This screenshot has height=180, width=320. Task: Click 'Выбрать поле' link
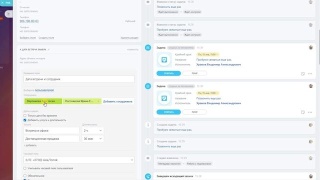[28, 38]
